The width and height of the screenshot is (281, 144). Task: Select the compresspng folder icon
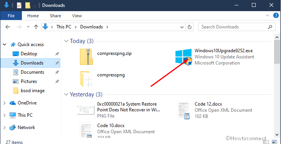click(x=86, y=79)
